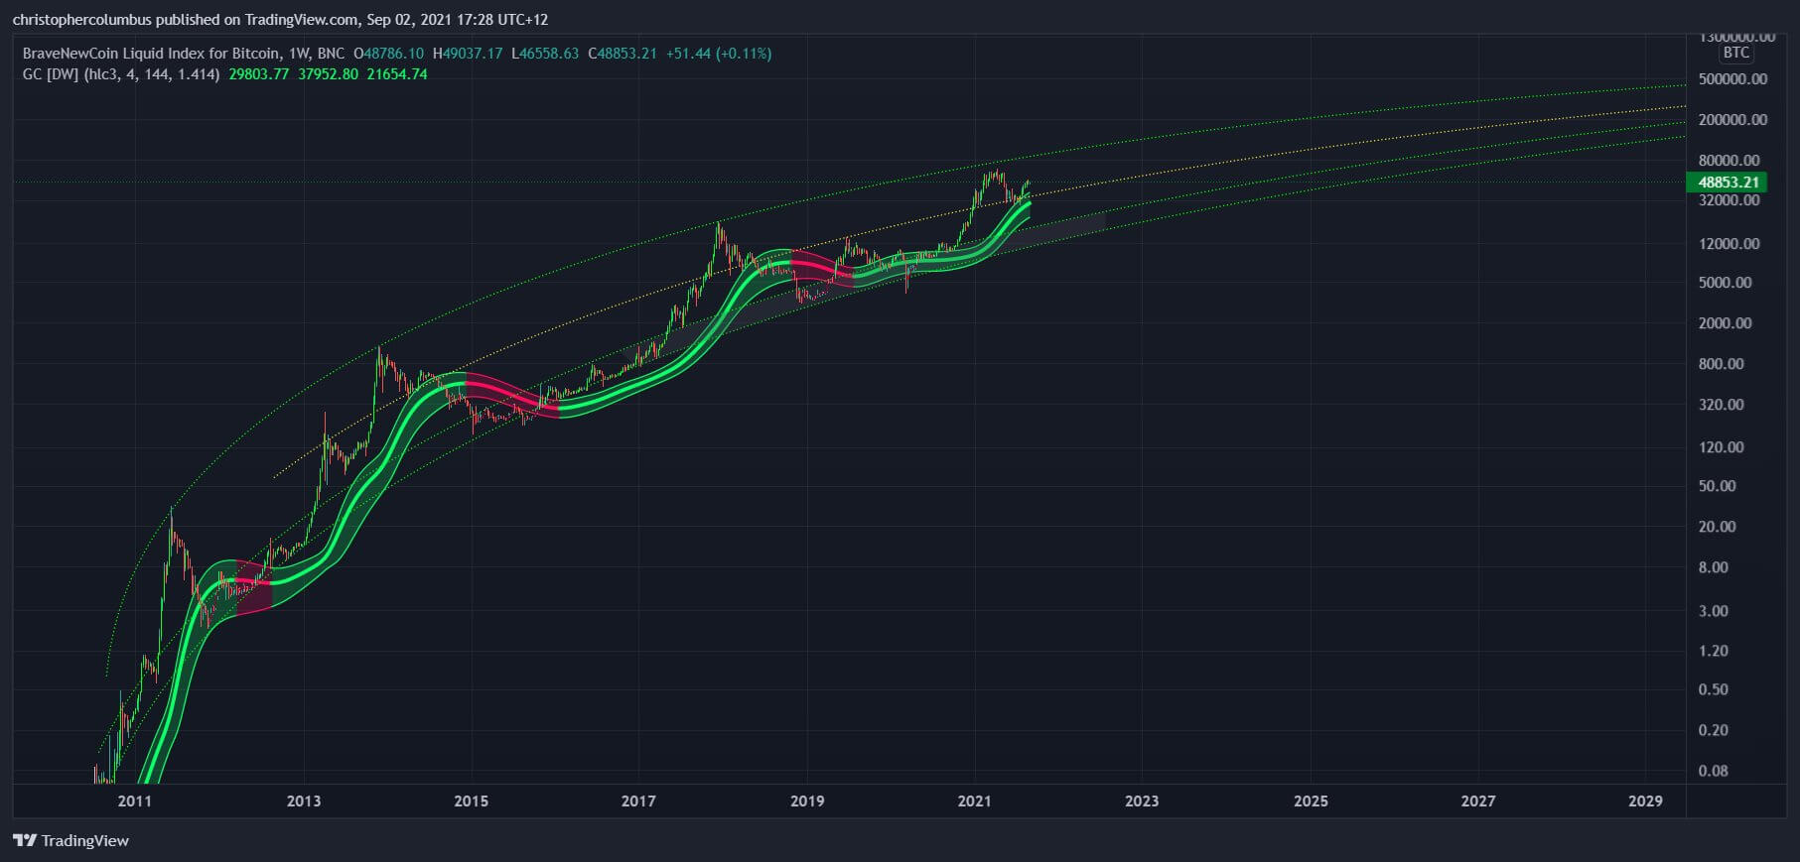Viewport: 1800px width, 862px height.
Task: Click the +51.44 (+0.11%) change value
Action: click(x=718, y=54)
